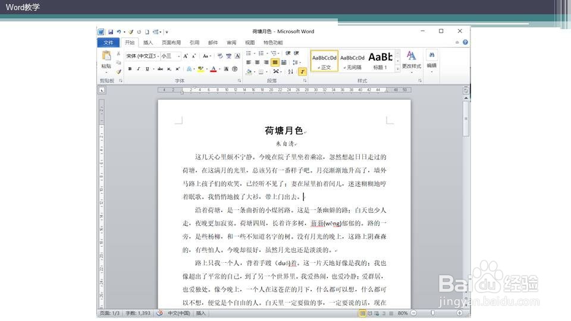Click the Decrease Indent icon
Viewport: 571px width, 321px height.
pos(288,53)
